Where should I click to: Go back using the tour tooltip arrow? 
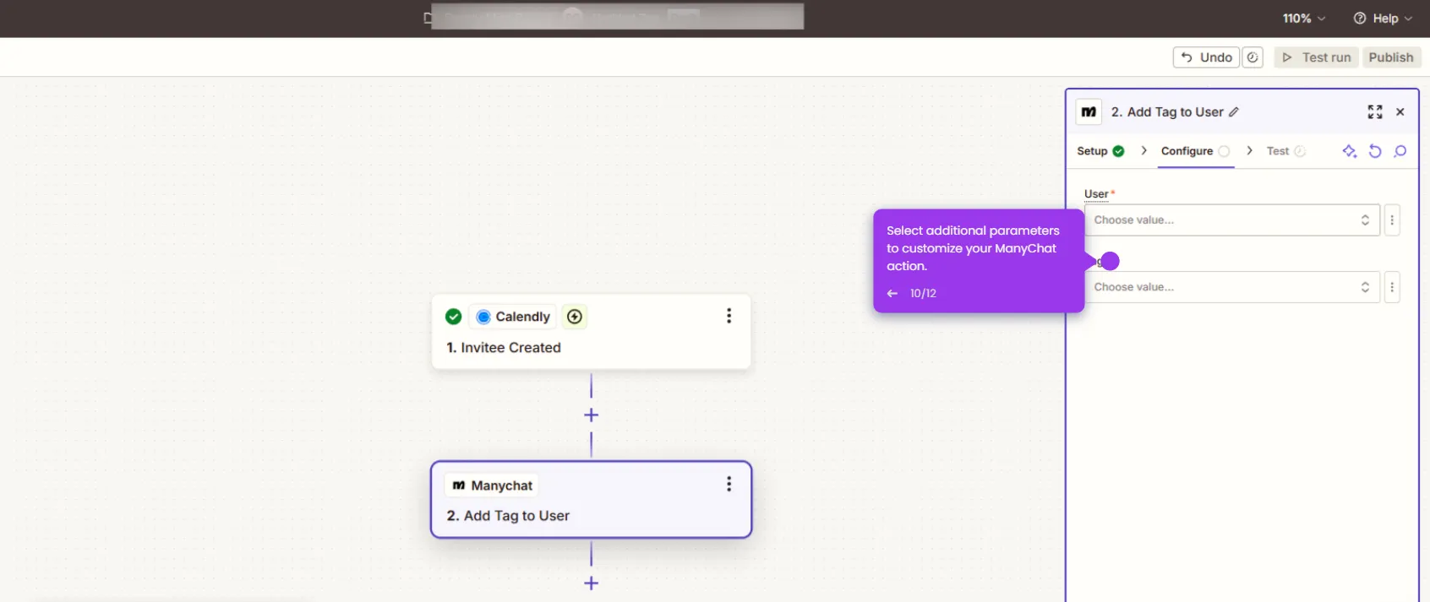[x=892, y=293]
